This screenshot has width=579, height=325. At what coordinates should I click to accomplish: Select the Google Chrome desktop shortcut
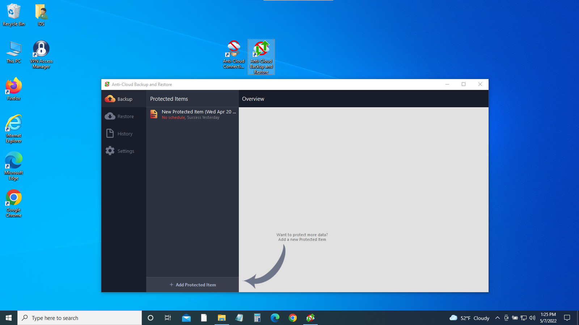click(14, 203)
